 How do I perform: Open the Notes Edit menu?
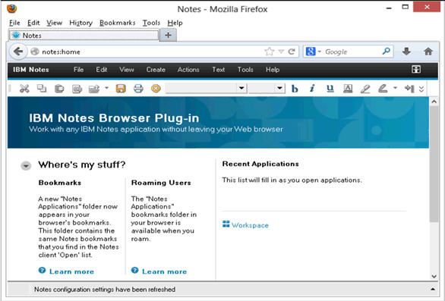(x=101, y=70)
